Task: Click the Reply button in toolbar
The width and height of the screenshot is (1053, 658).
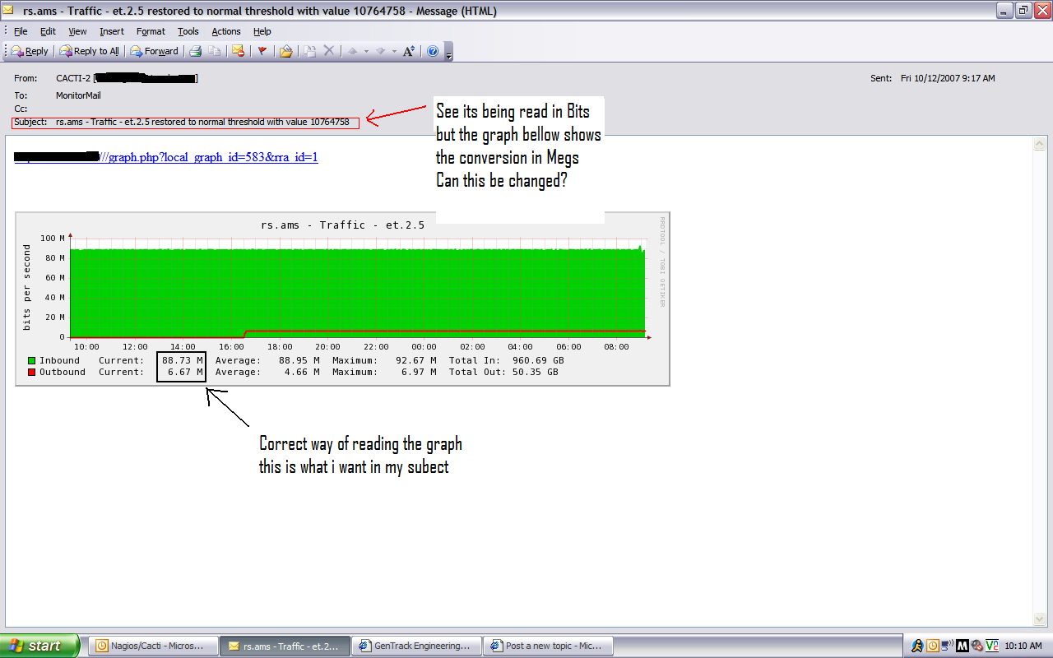Action: click(x=30, y=51)
